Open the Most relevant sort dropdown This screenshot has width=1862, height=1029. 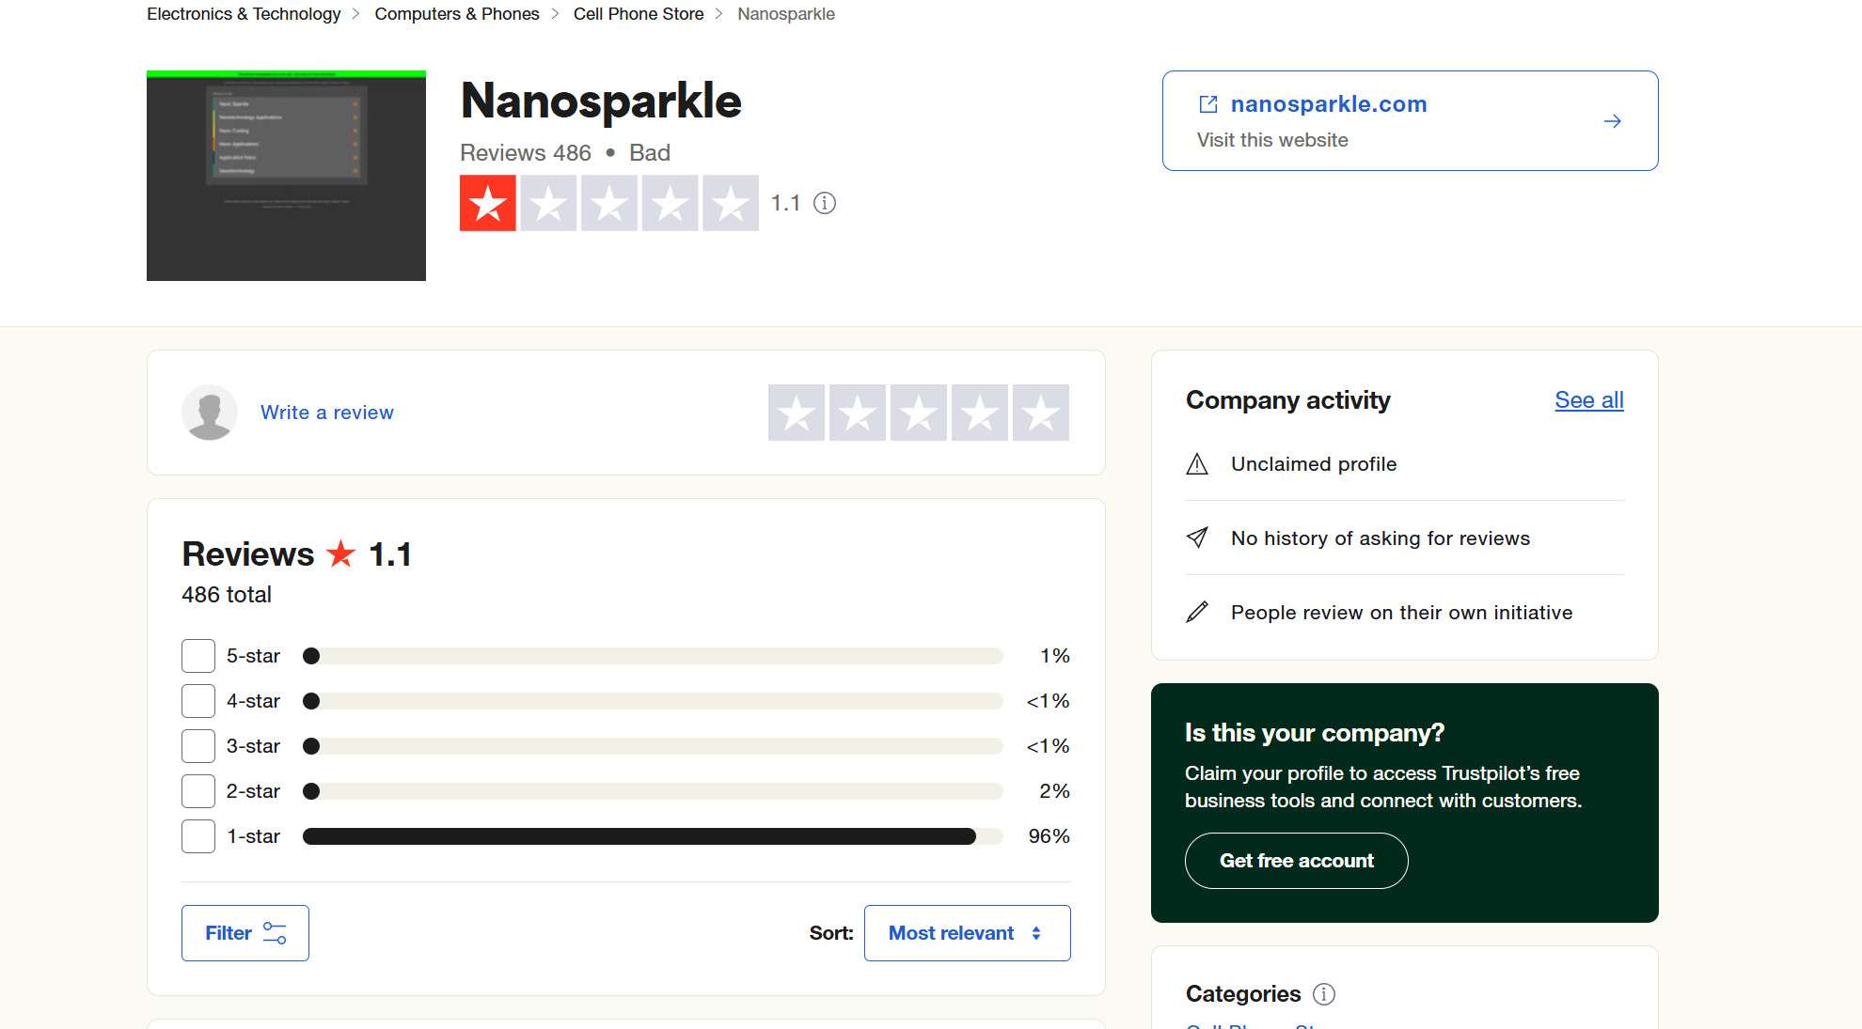click(x=967, y=932)
